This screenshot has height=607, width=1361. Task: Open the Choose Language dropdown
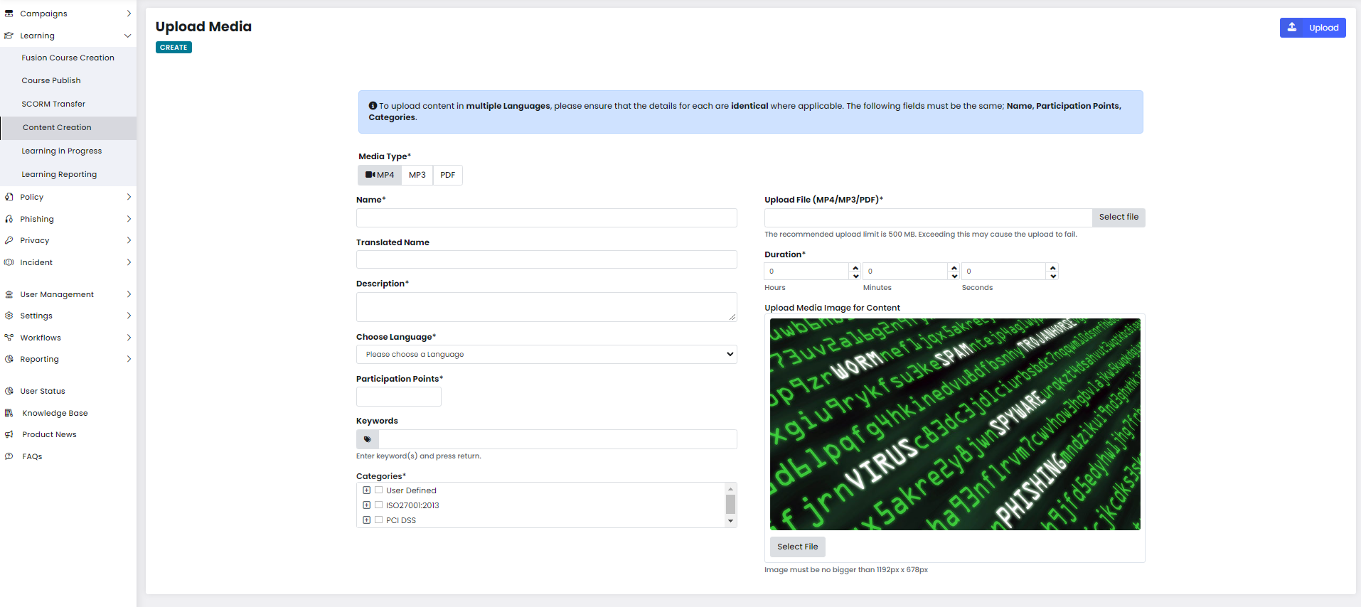point(546,354)
